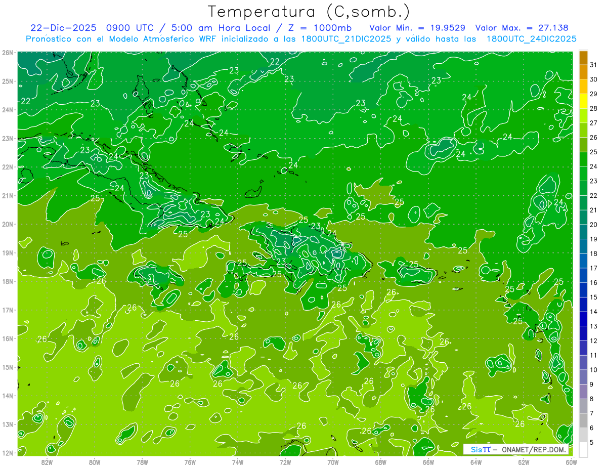Click the '82W' longitude axis label

[x=47, y=462]
